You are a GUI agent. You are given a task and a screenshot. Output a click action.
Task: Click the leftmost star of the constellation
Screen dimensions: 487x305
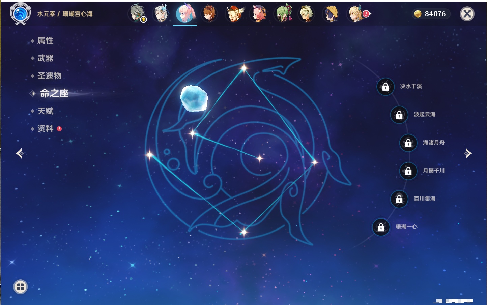pyautogui.click(x=149, y=155)
